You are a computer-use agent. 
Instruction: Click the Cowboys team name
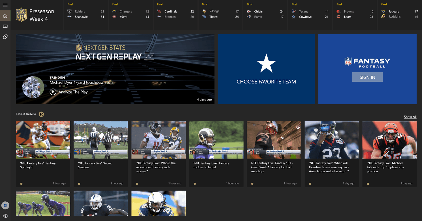click(x=305, y=17)
